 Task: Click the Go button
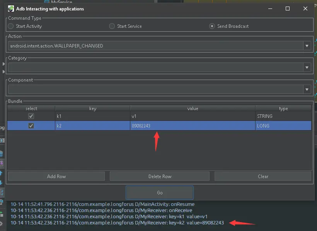tap(160, 193)
